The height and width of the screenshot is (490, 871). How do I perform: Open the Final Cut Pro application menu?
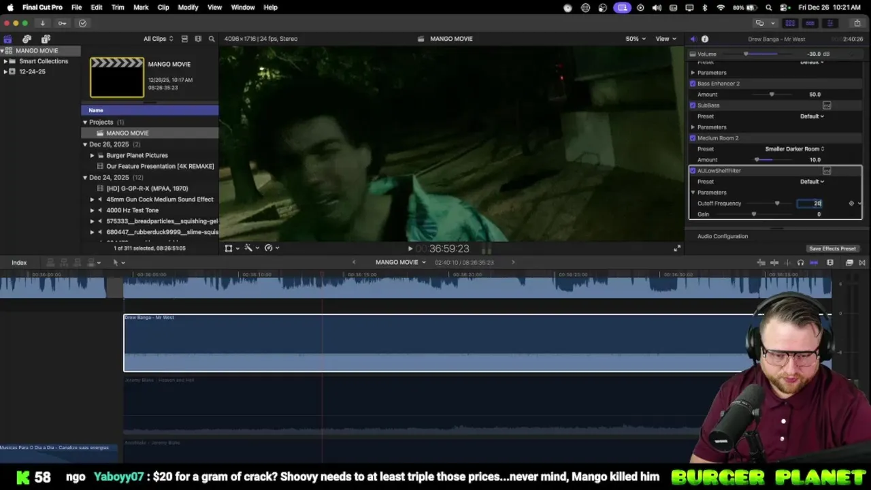(42, 7)
